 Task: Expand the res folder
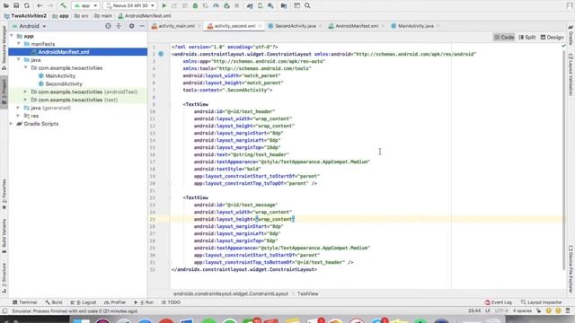pyautogui.click(x=18, y=116)
